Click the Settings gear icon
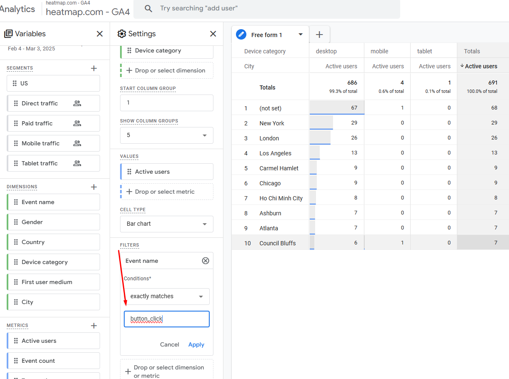Screen dimensions: 509x379 pos(122,34)
